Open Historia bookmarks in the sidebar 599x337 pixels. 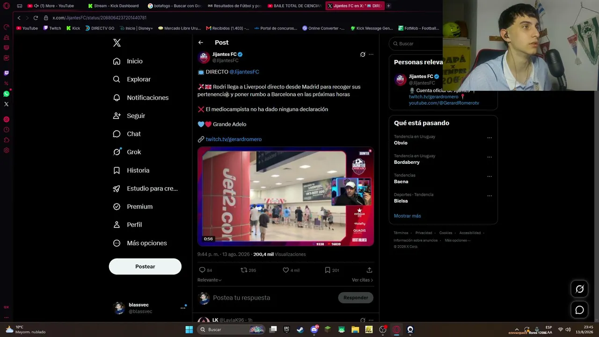(131, 170)
